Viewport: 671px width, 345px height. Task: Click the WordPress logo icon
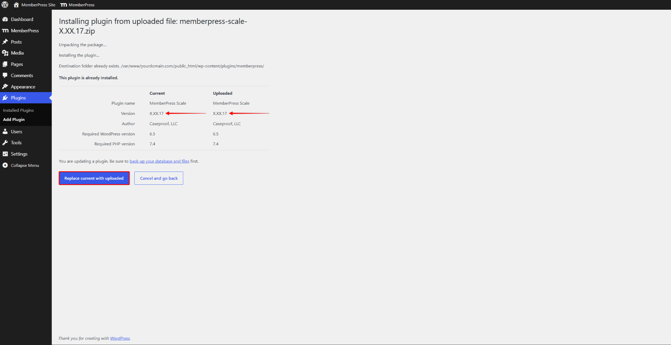(x=5, y=5)
